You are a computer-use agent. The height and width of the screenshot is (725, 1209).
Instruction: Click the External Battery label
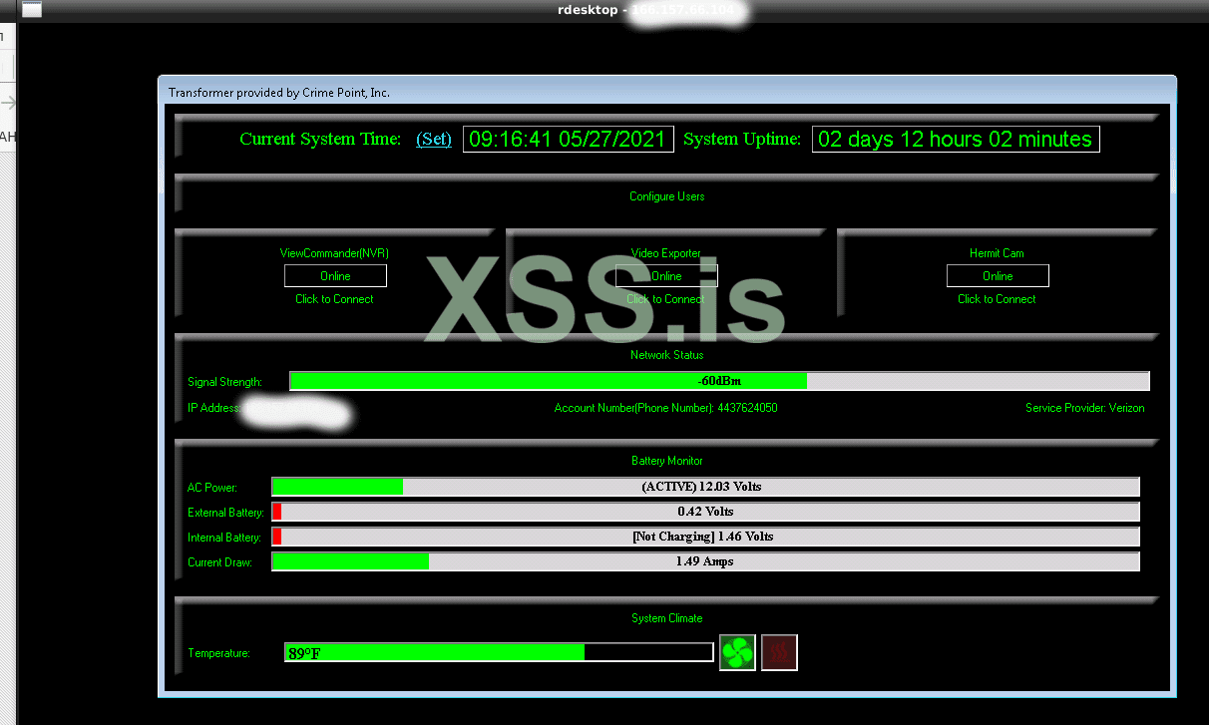tap(225, 513)
